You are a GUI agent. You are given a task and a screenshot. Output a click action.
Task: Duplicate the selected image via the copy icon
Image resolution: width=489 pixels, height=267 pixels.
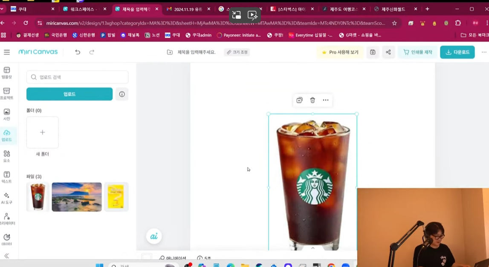pyautogui.click(x=299, y=100)
